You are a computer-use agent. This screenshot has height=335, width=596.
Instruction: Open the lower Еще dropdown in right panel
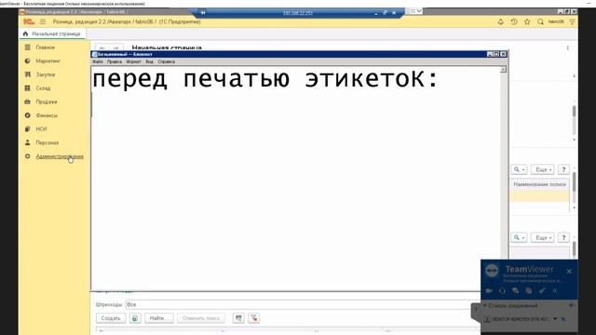pos(542,237)
